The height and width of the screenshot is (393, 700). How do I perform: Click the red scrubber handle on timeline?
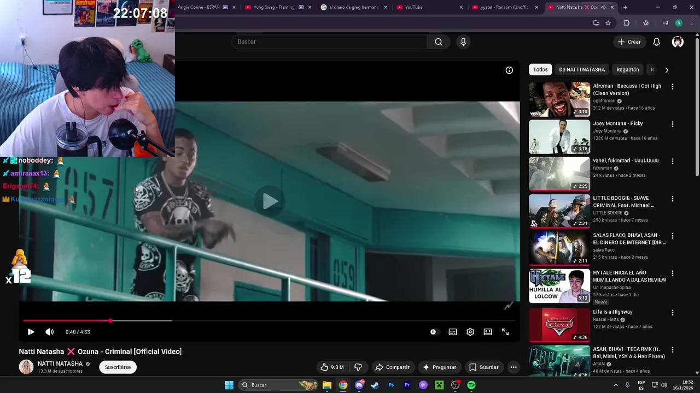point(110,320)
